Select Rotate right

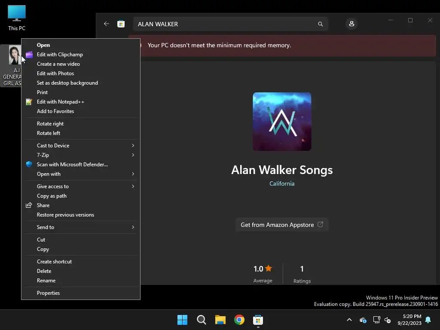(x=81, y=124)
